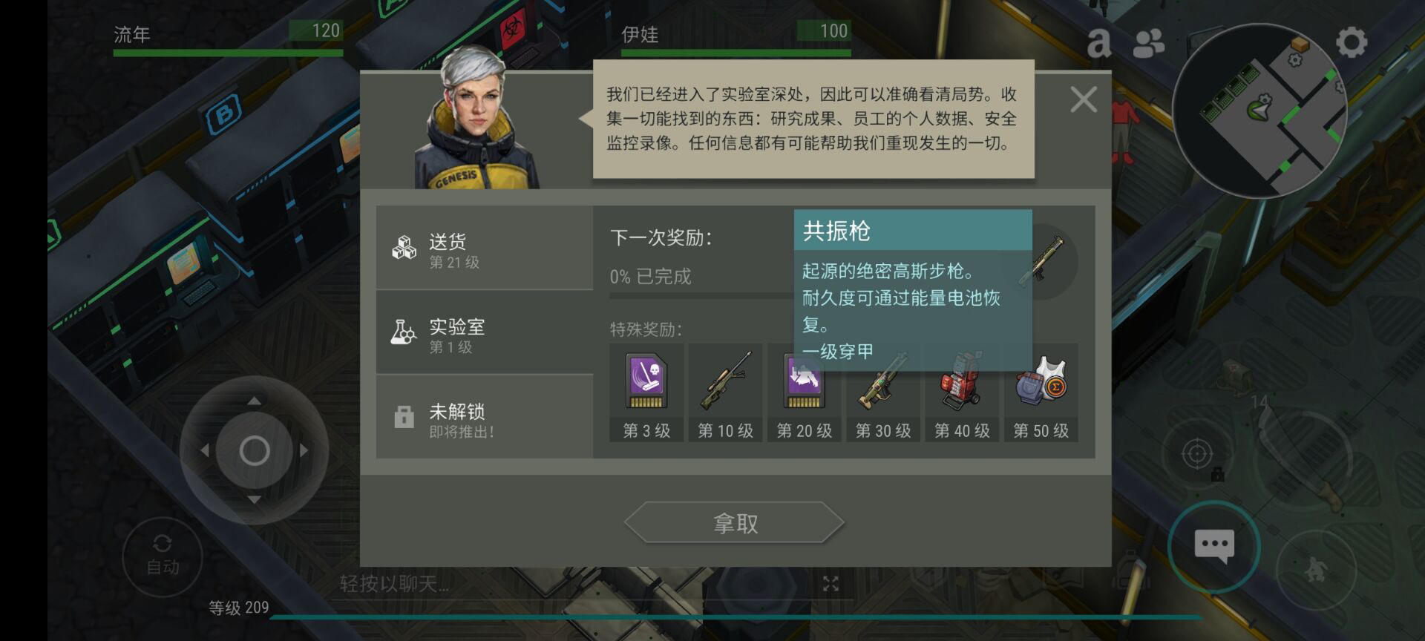This screenshot has height=641, width=1425.
Task: Select the locked 未解锁 tab
Action: 485,417
